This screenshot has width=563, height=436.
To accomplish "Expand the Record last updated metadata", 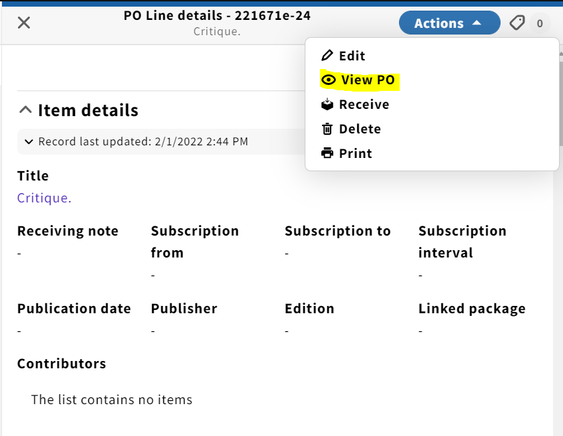I will pos(29,142).
